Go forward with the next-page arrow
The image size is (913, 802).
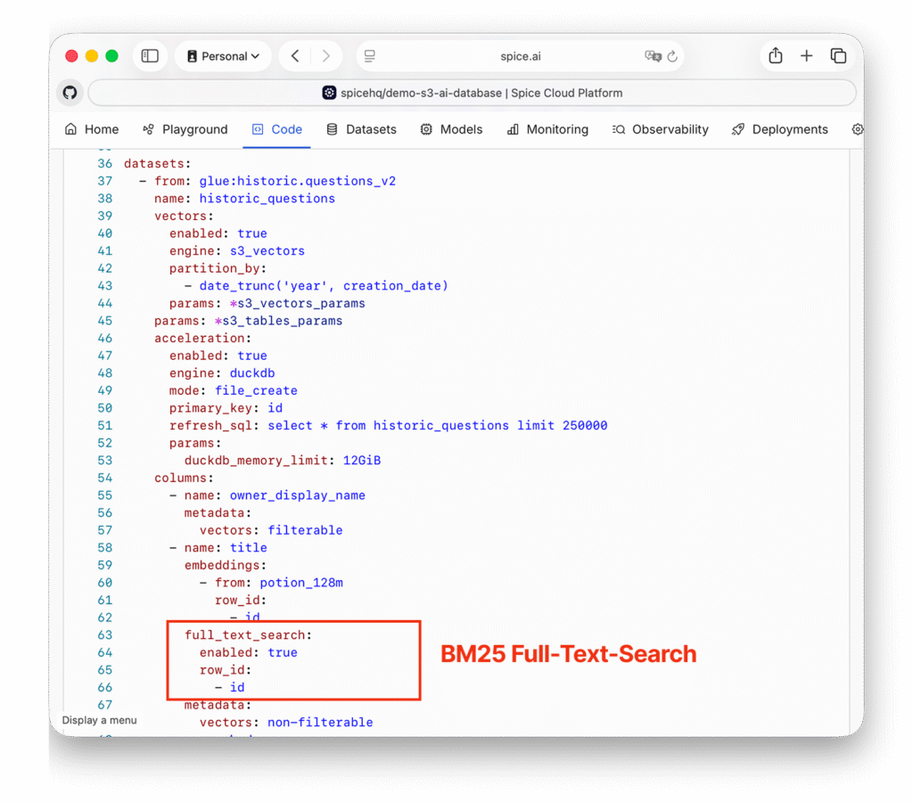[x=325, y=56]
